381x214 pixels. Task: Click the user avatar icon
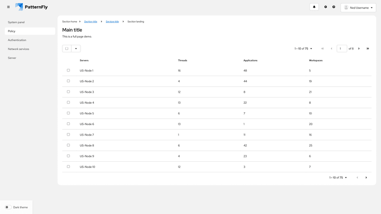pos(346,8)
